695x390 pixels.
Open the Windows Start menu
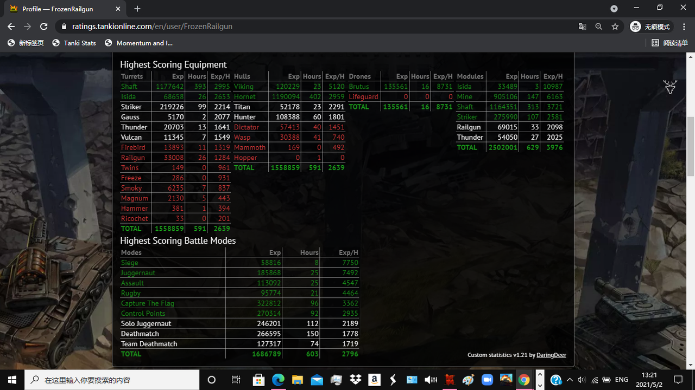click(12, 380)
